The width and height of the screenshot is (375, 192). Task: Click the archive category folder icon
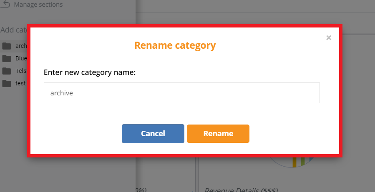pos(6,46)
